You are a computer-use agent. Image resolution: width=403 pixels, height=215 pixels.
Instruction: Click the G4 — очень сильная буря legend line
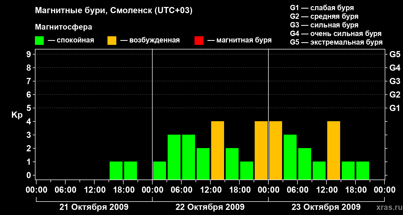tap(336, 34)
